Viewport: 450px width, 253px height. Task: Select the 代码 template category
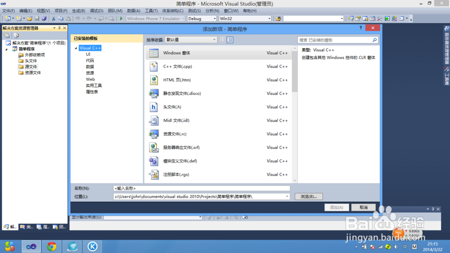click(90, 61)
